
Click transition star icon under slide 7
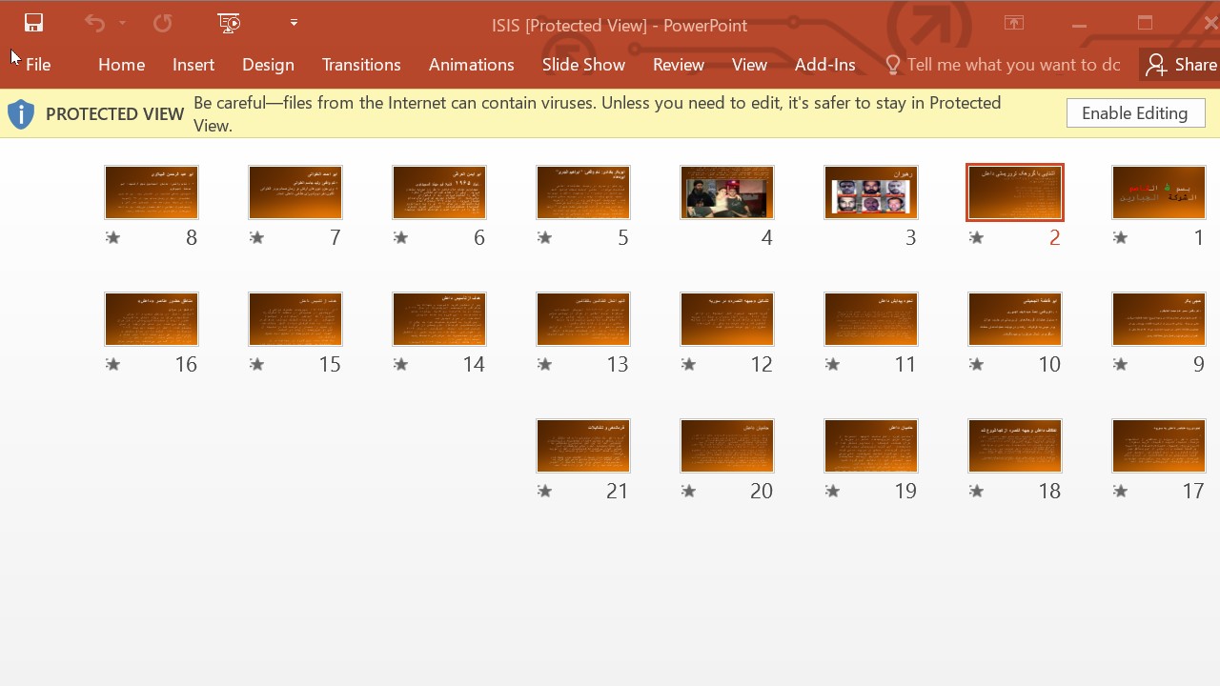coord(256,237)
